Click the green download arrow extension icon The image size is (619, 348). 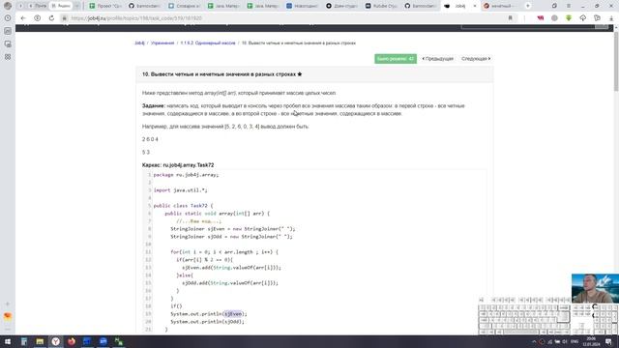569,18
